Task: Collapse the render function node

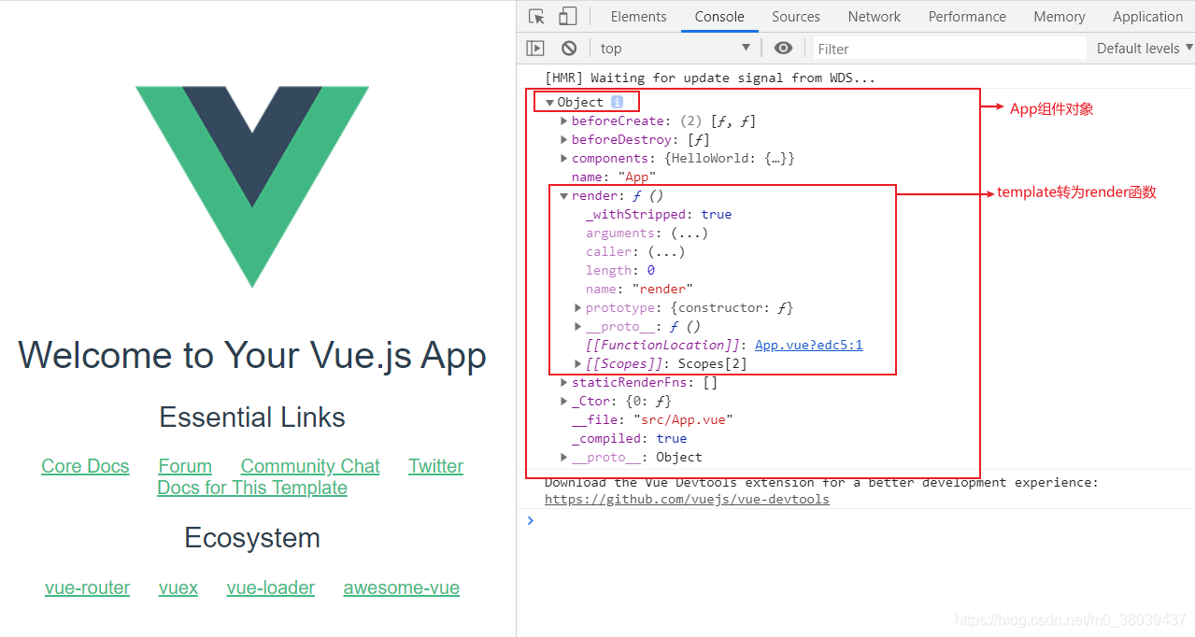Action: point(564,196)
